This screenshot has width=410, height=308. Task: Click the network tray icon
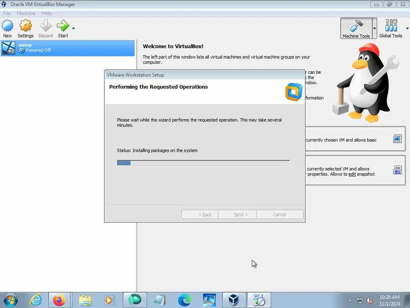[360, 301]
